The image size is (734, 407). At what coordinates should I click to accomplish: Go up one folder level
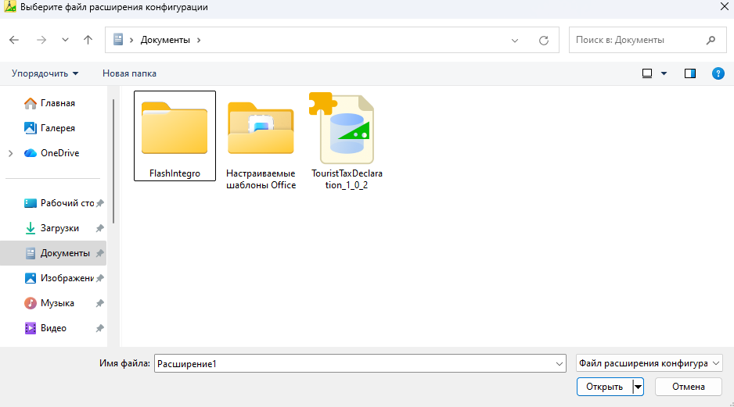(88, 40)
